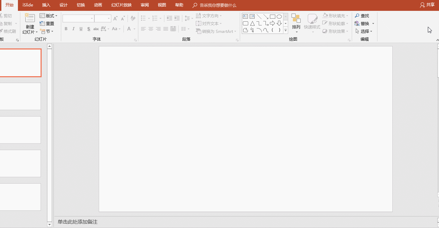Click the distributed alignment icon
Viewport: 439px width, 228px height.
173,29
